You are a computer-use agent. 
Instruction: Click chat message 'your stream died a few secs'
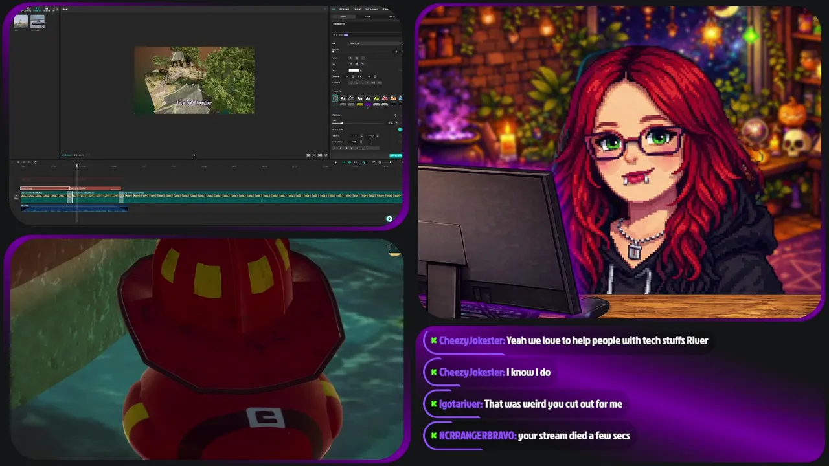574,436
